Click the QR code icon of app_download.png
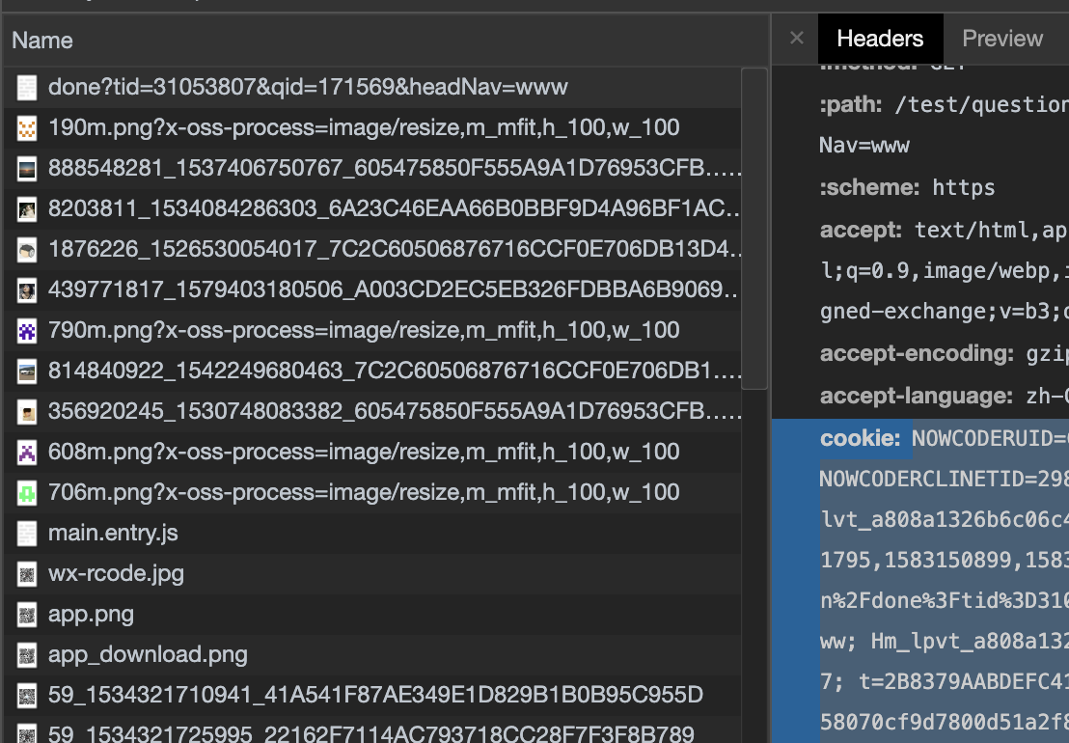The width and height of the screenshot is (1069, 743). tap(27, 656)
